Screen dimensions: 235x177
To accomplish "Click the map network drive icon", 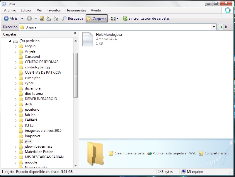I will point(49,18).
